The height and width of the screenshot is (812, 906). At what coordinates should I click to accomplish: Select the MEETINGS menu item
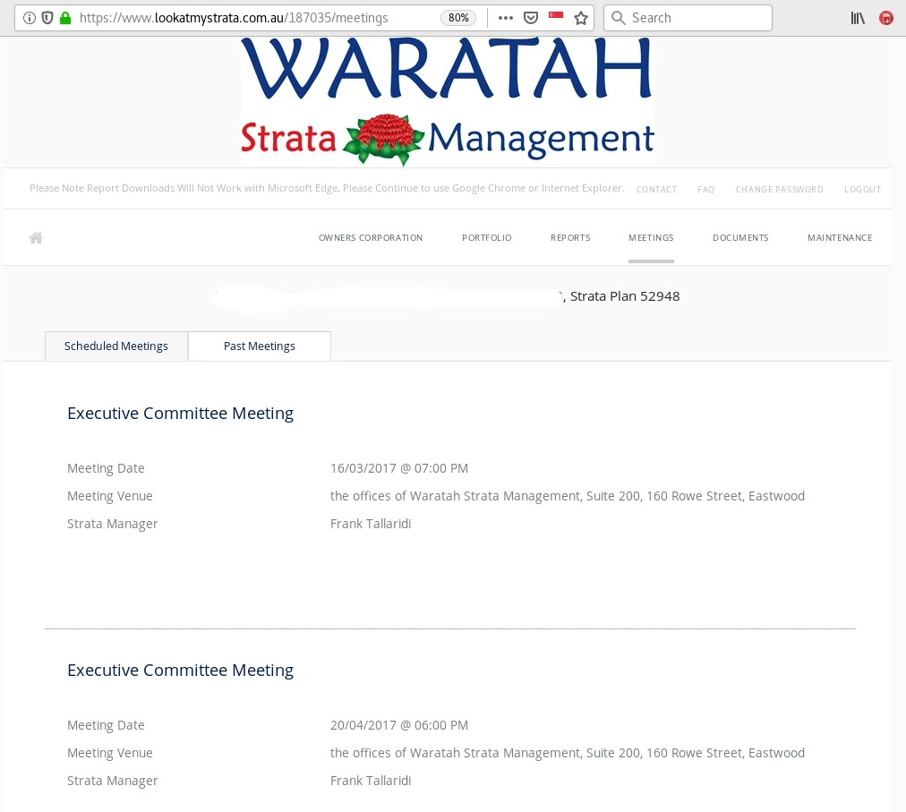click(651, 237)
